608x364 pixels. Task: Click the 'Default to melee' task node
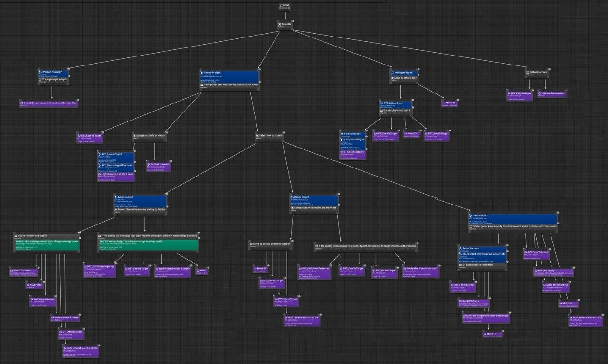(x=158, y=166)
